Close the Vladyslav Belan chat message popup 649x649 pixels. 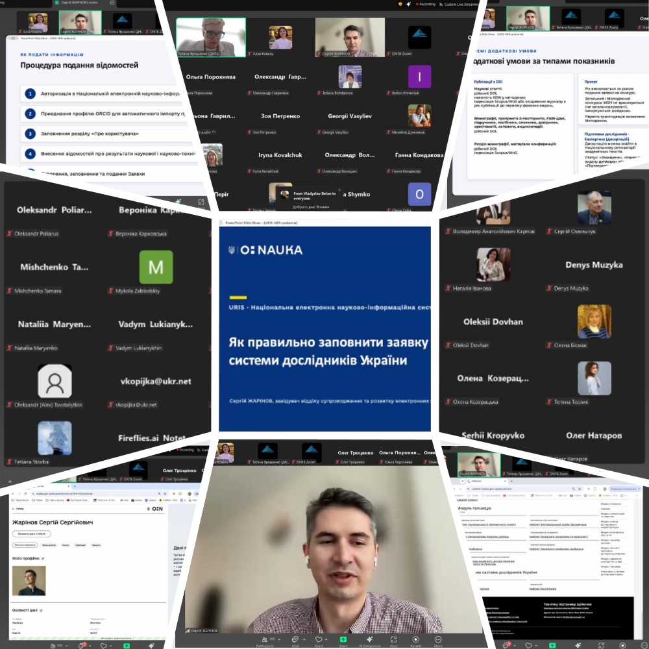click(x=339, y=190)
